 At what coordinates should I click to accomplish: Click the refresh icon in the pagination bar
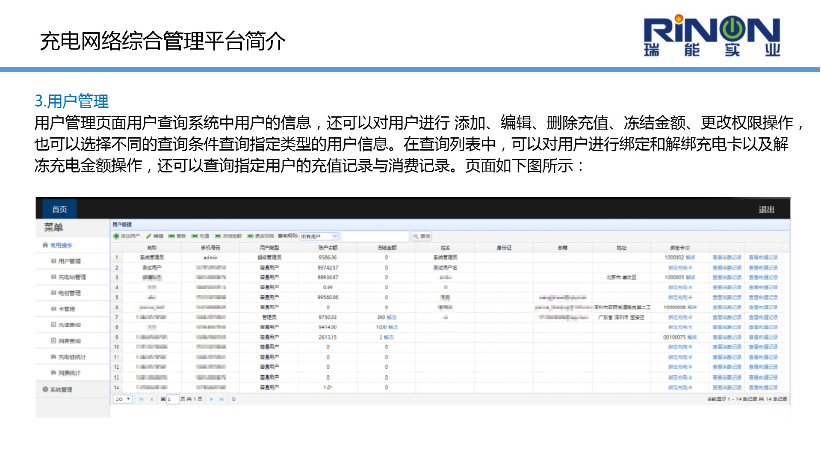point(233,399)
